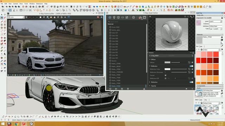
Task: Open the Camera menu
Action: click(x=15, y=4)
